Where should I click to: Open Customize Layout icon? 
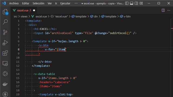click(x=141, y=3)
